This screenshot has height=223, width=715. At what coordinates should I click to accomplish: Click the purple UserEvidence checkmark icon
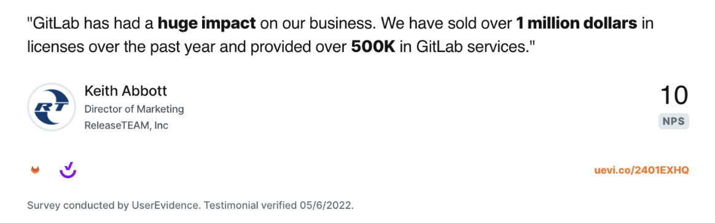click(68, 170)
